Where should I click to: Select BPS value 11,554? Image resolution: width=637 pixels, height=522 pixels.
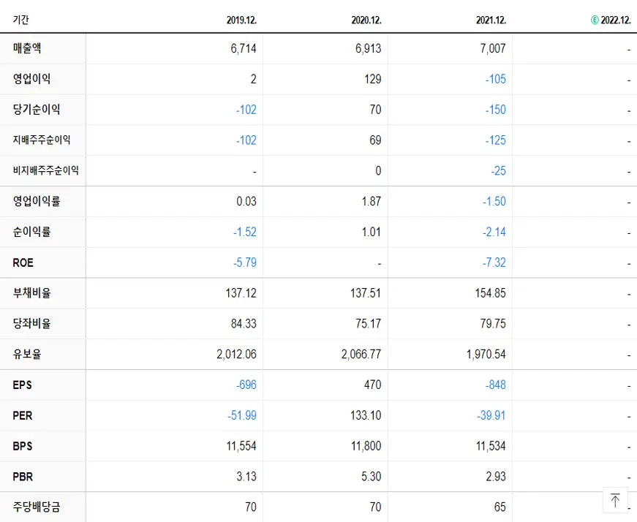[x=241, y=446]
